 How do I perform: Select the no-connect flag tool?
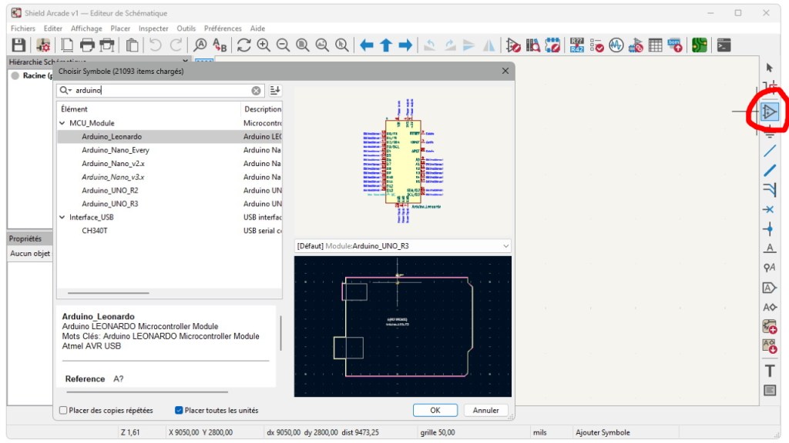point(771,210)
